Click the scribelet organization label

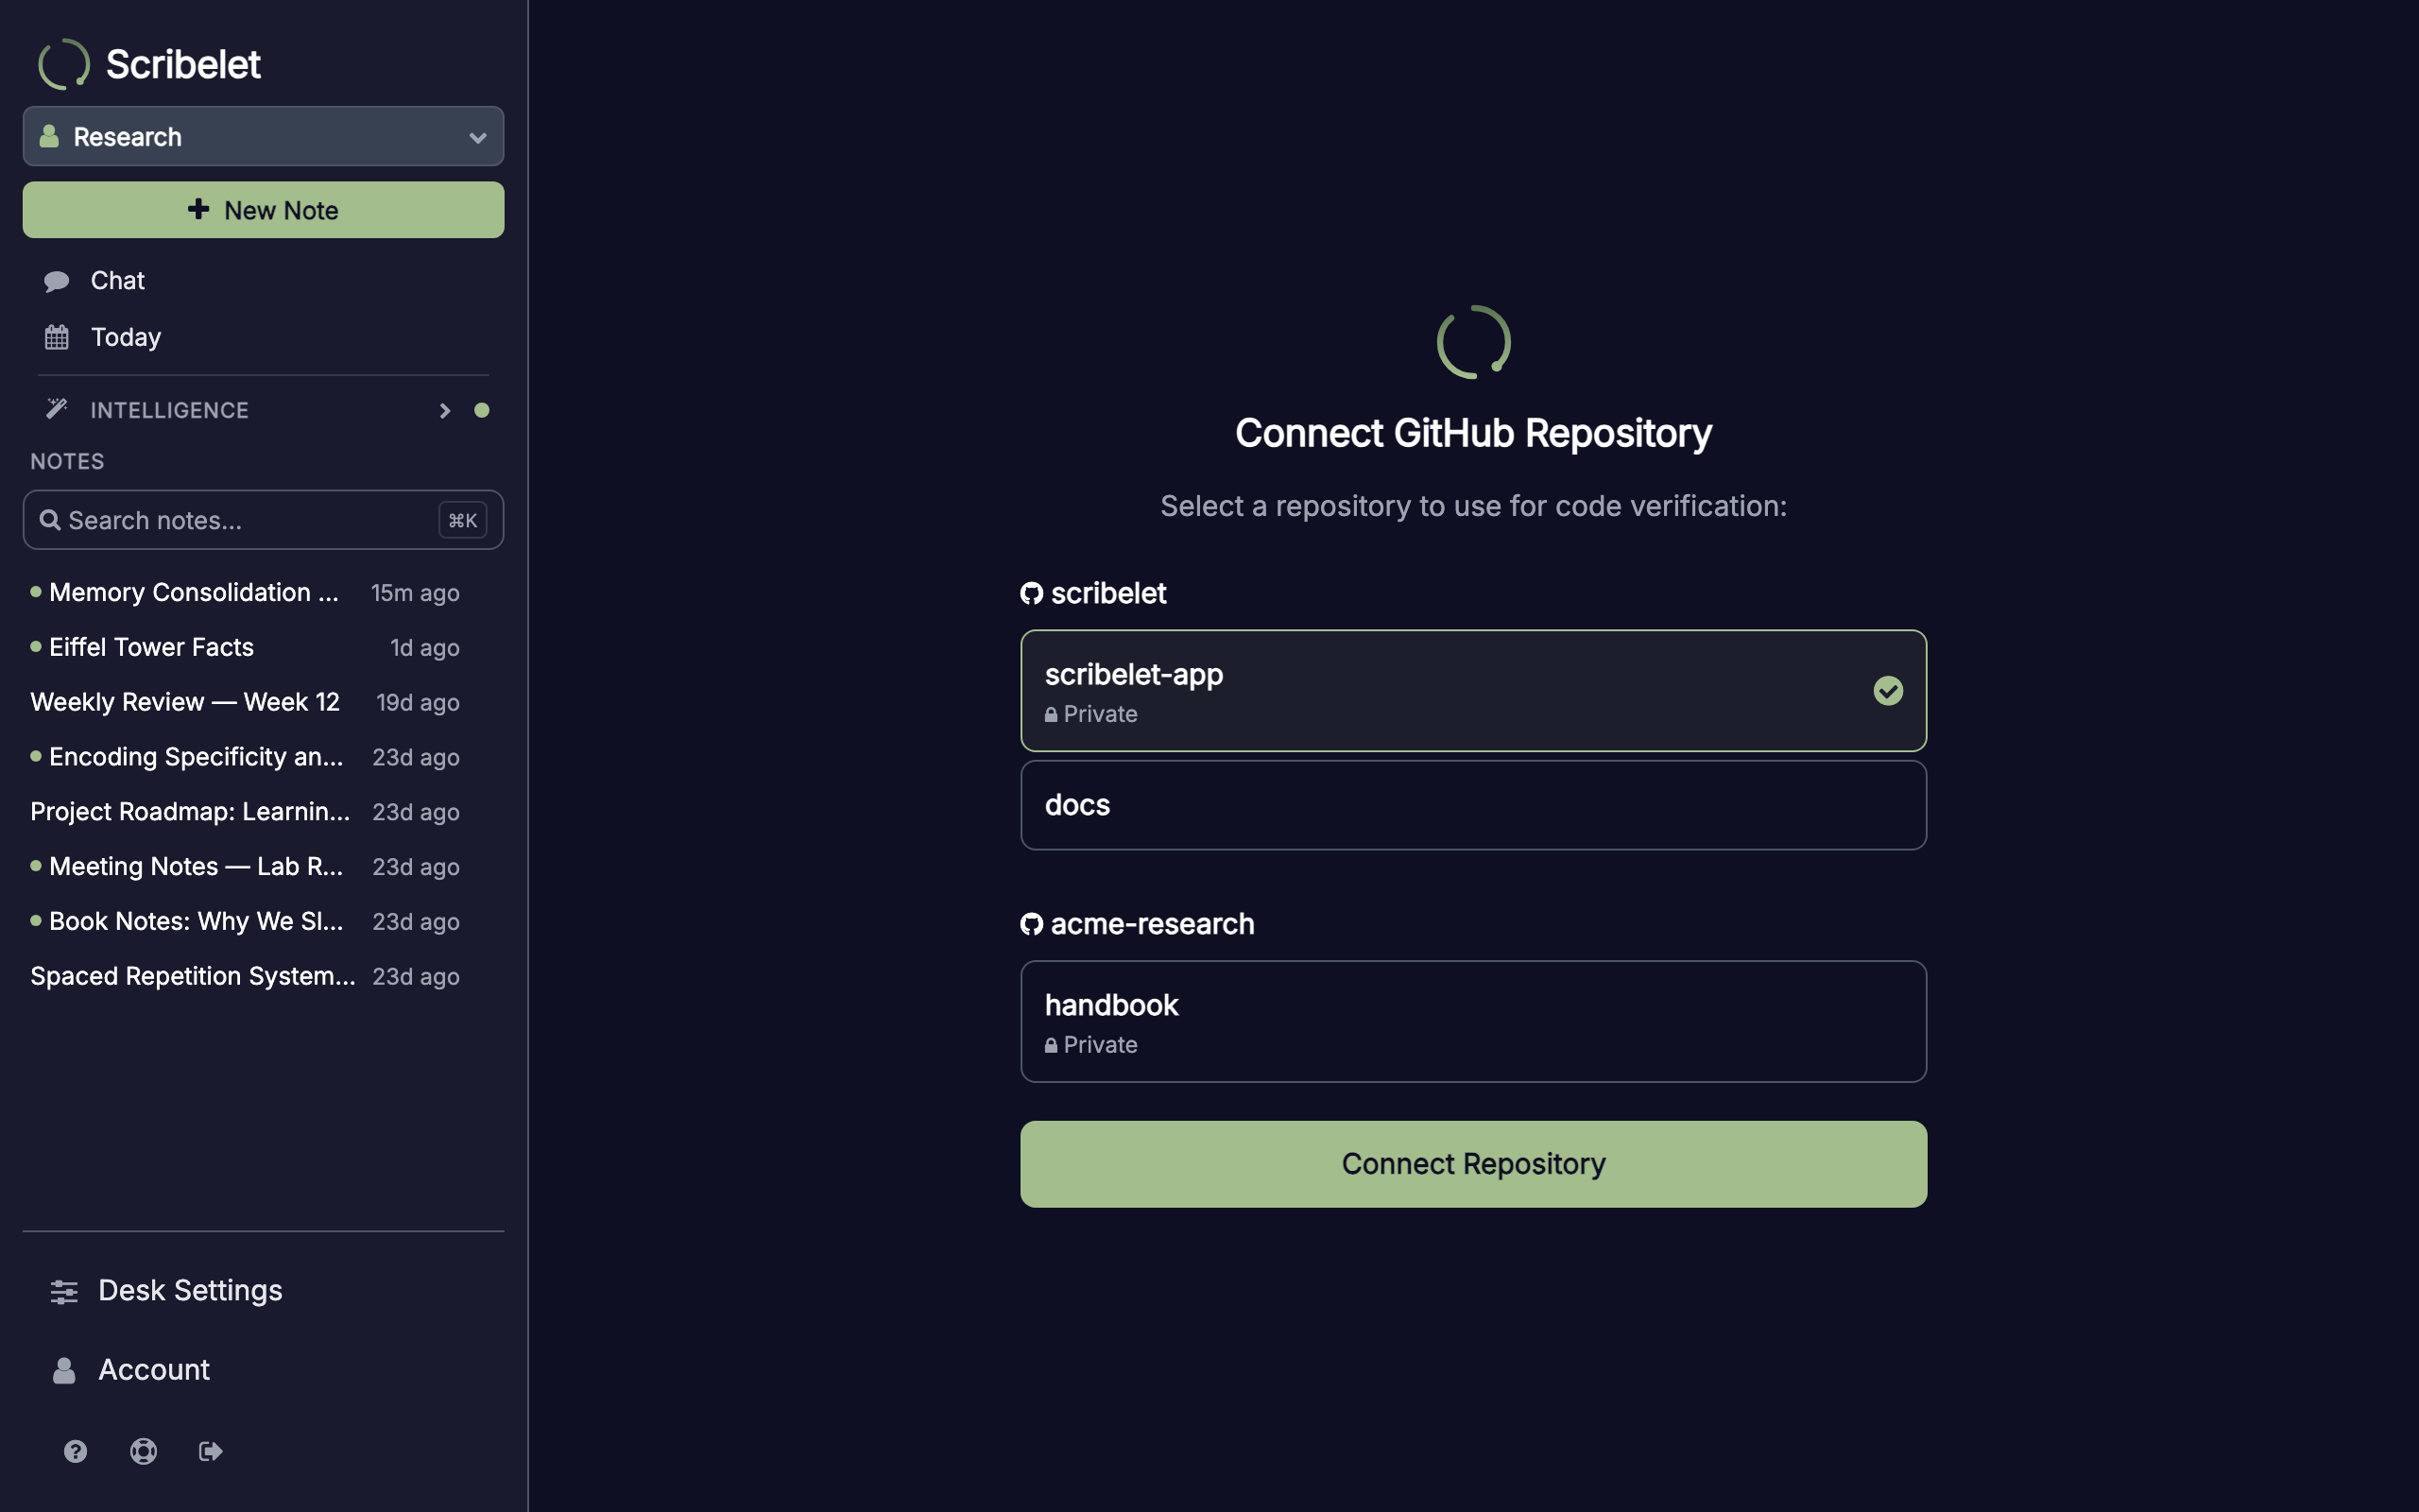(1108, 593)
